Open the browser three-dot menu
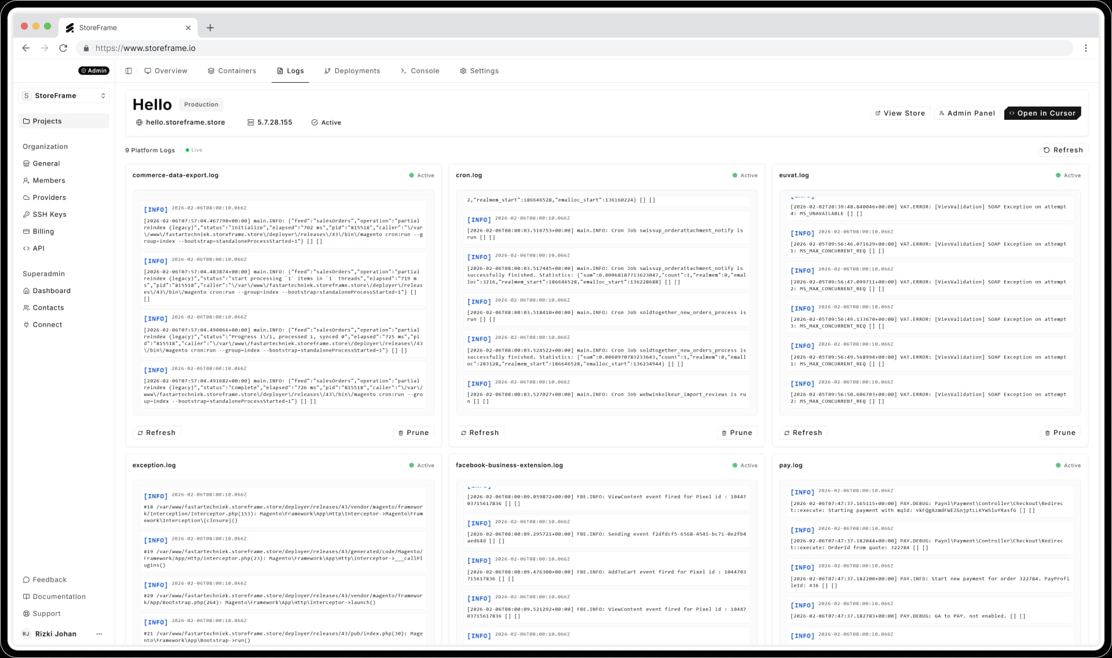Viewport: 1112px width, 658px height. click(1086, 48)
